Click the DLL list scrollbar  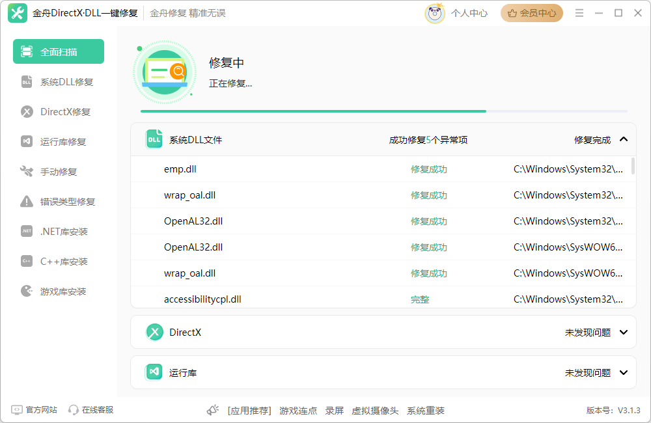pyautogui.click(x=633, y=166)
